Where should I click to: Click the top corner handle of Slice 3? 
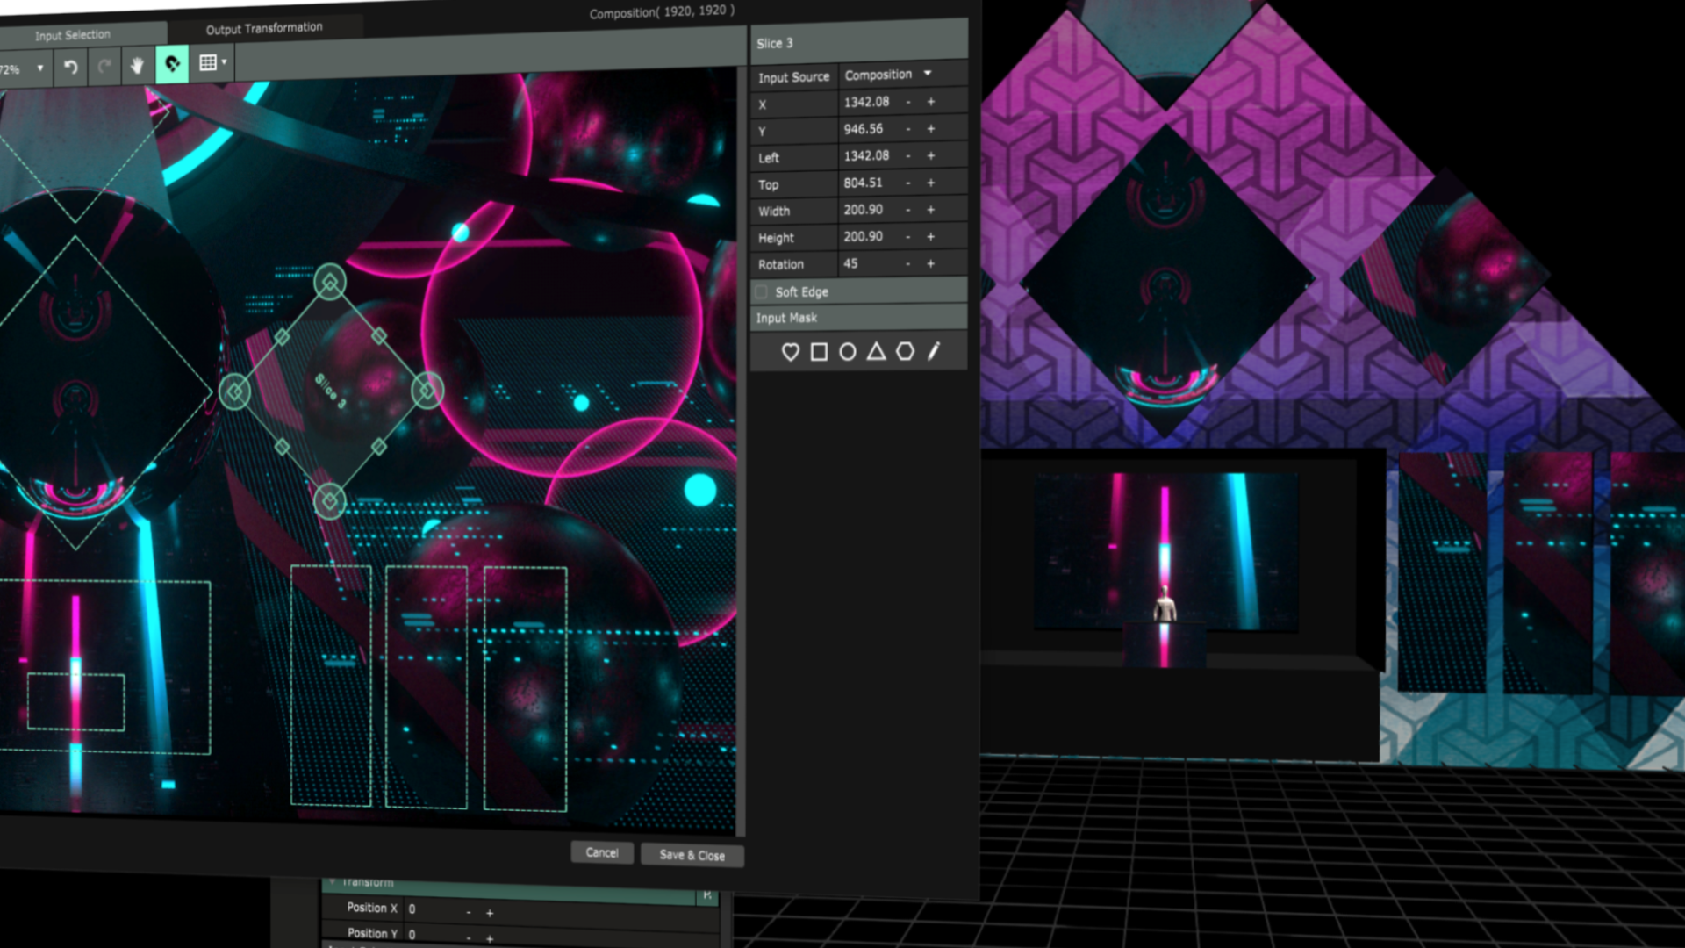pos(330,282)
